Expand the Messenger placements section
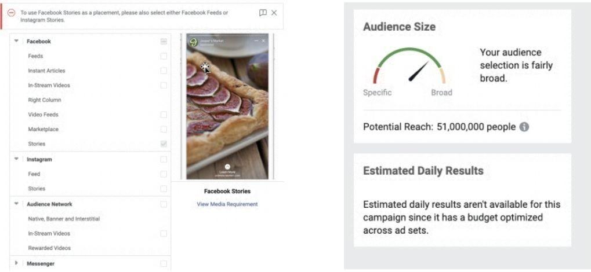Viewport: 591px width, 272px height. pyautogui.click(x=16, y=263)
